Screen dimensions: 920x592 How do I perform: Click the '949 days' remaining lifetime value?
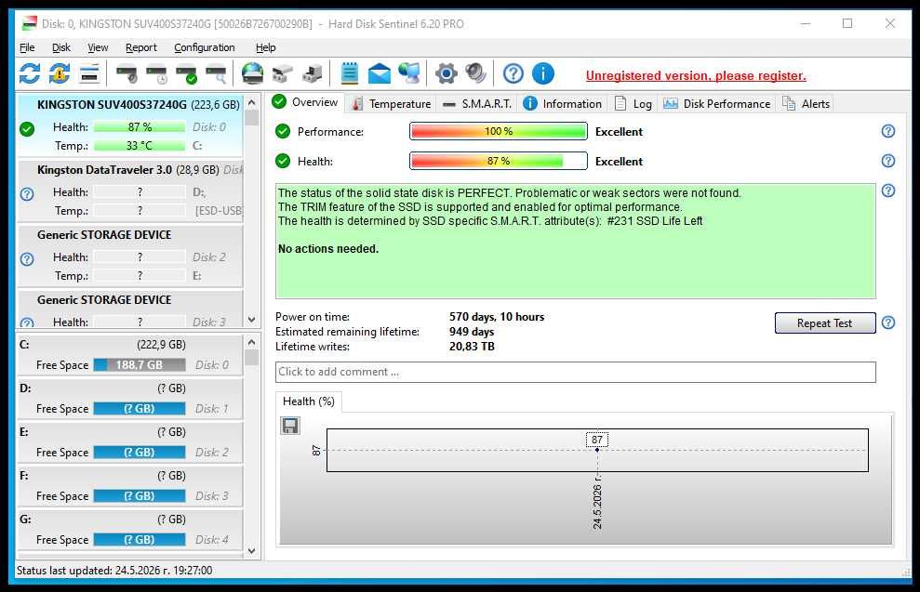472,332
